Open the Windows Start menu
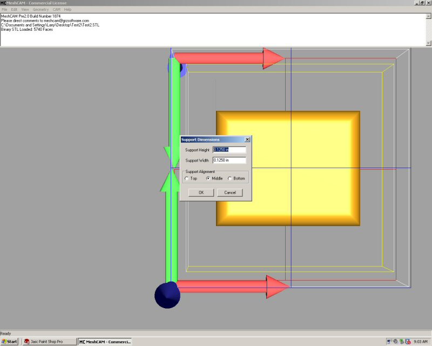This screenshot has width=432, height=346. (x=10, y=342)
